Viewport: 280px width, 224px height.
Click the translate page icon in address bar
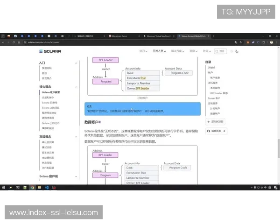(x=236, y=42)
